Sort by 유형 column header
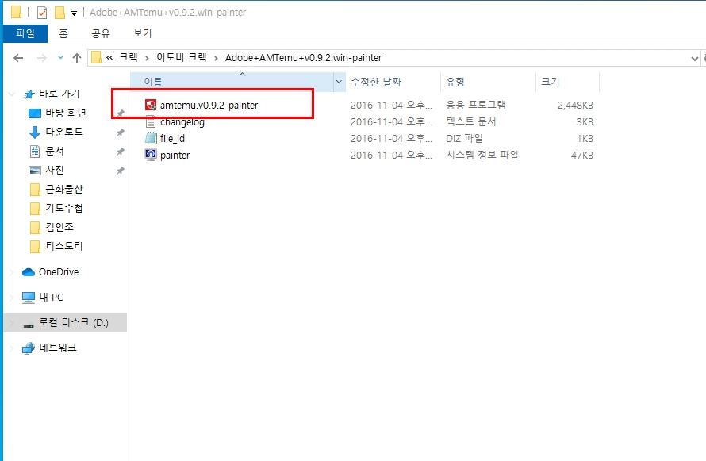Image resolution: width=706 pixels, height=461 pixels. click(x=488, y=82)
